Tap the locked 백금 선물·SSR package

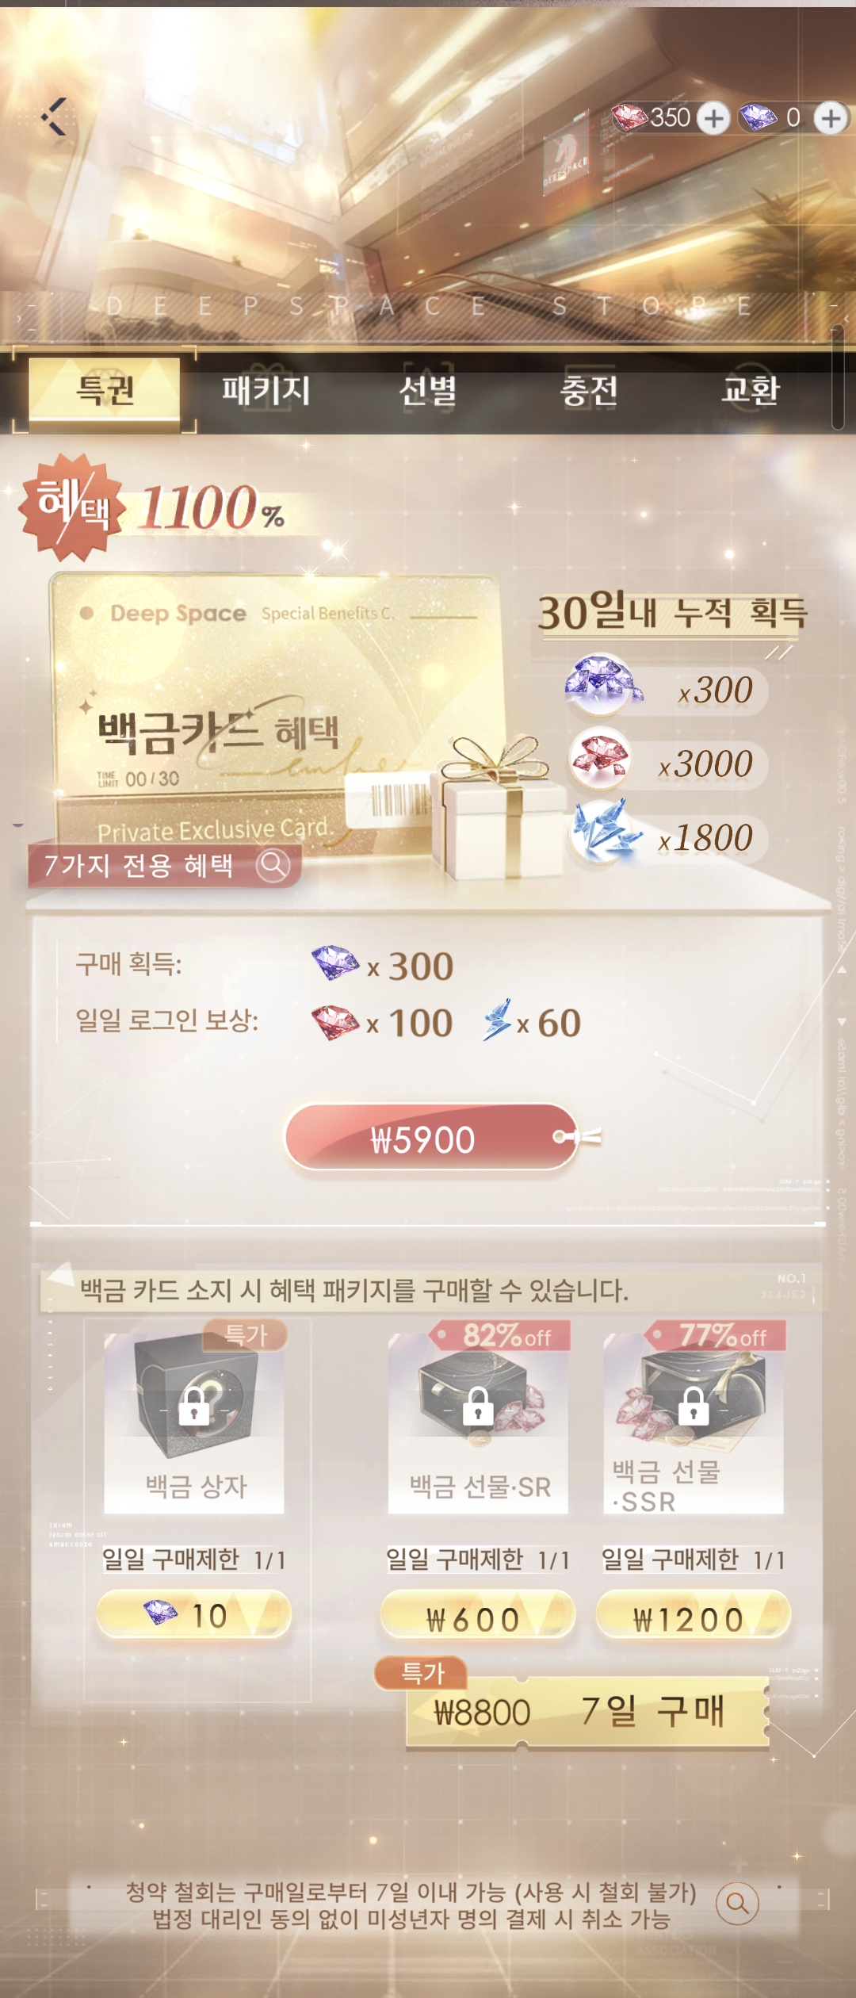694,1422
